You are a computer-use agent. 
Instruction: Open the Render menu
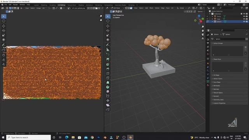tap(16, 5)
